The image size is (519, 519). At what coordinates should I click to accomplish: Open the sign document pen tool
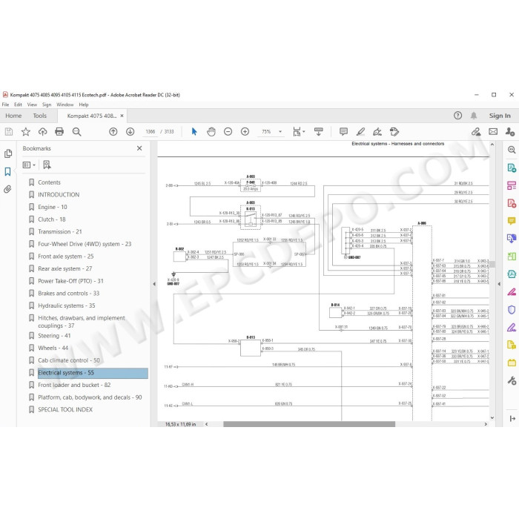(x=377, y=132)
